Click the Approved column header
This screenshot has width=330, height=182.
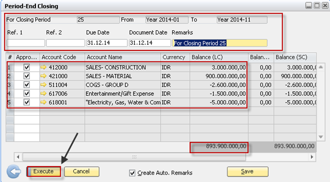(x=27, y=57)
